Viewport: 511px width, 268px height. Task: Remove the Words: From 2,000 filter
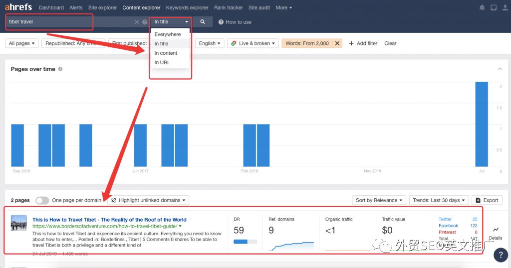[337, 43]
